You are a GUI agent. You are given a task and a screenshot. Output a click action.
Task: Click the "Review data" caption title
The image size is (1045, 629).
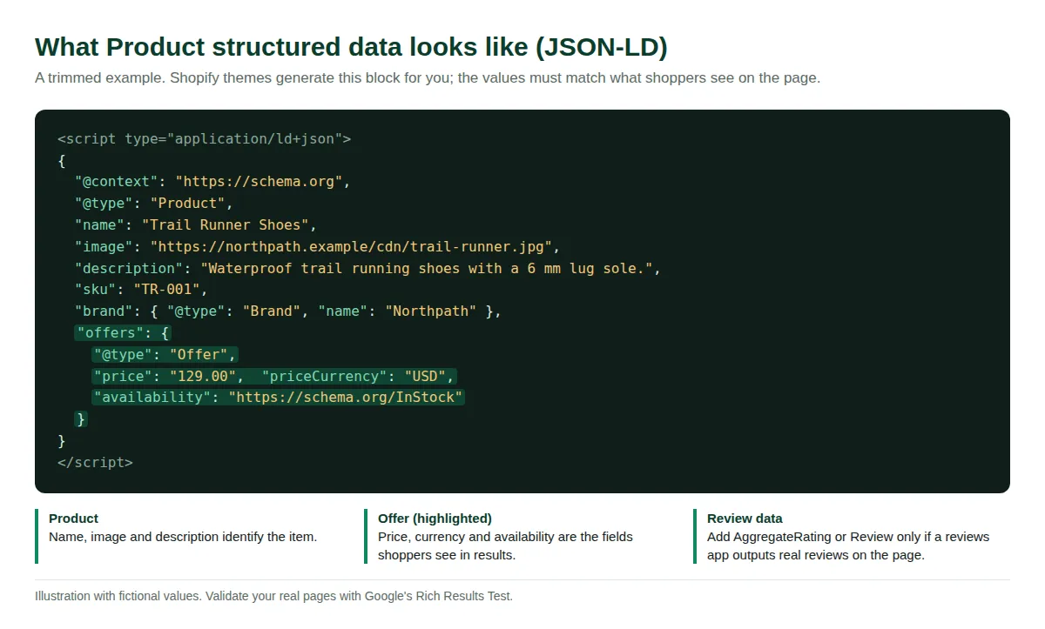click(745, 519)
